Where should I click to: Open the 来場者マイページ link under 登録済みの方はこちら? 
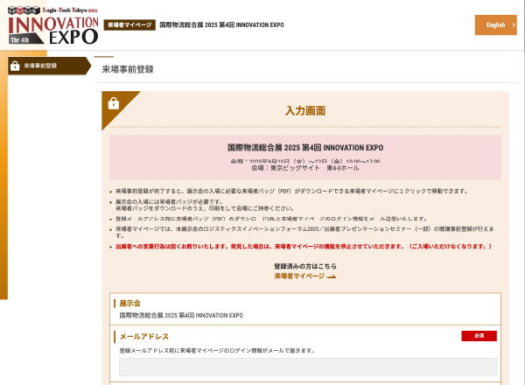[299, 276]
